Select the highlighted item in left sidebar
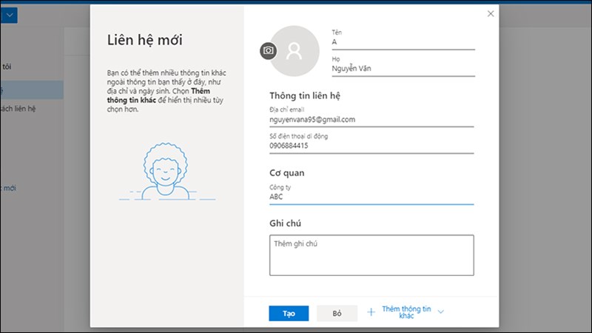Image resolution: width=592 pixels, height=333 pixels. (x=7, y=90)
